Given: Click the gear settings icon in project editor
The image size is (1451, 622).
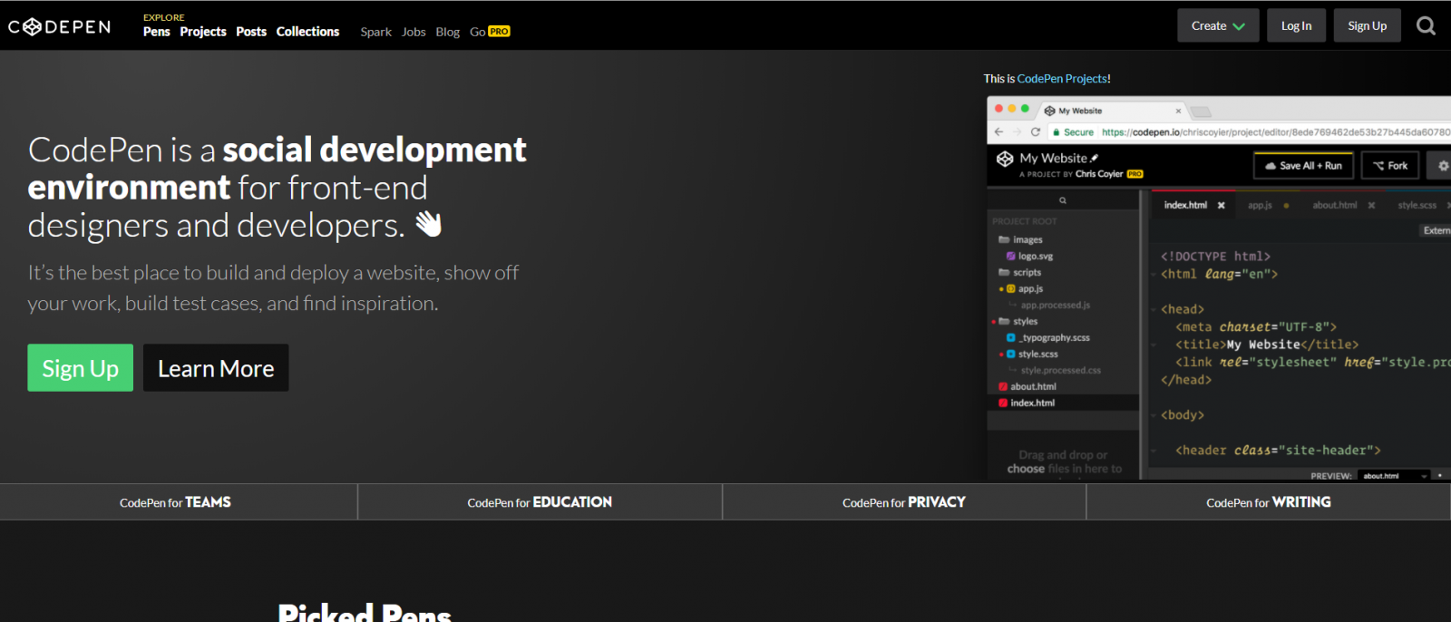Looking at the screenshot, I should pyautogui.click(x=1442, y=166).
